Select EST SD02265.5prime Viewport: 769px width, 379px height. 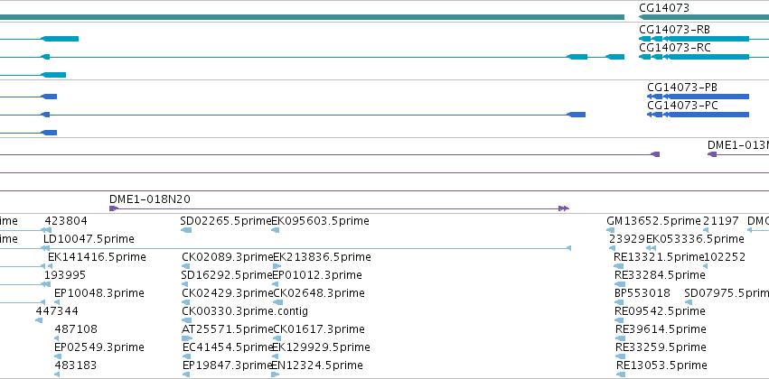coord(226,221)
